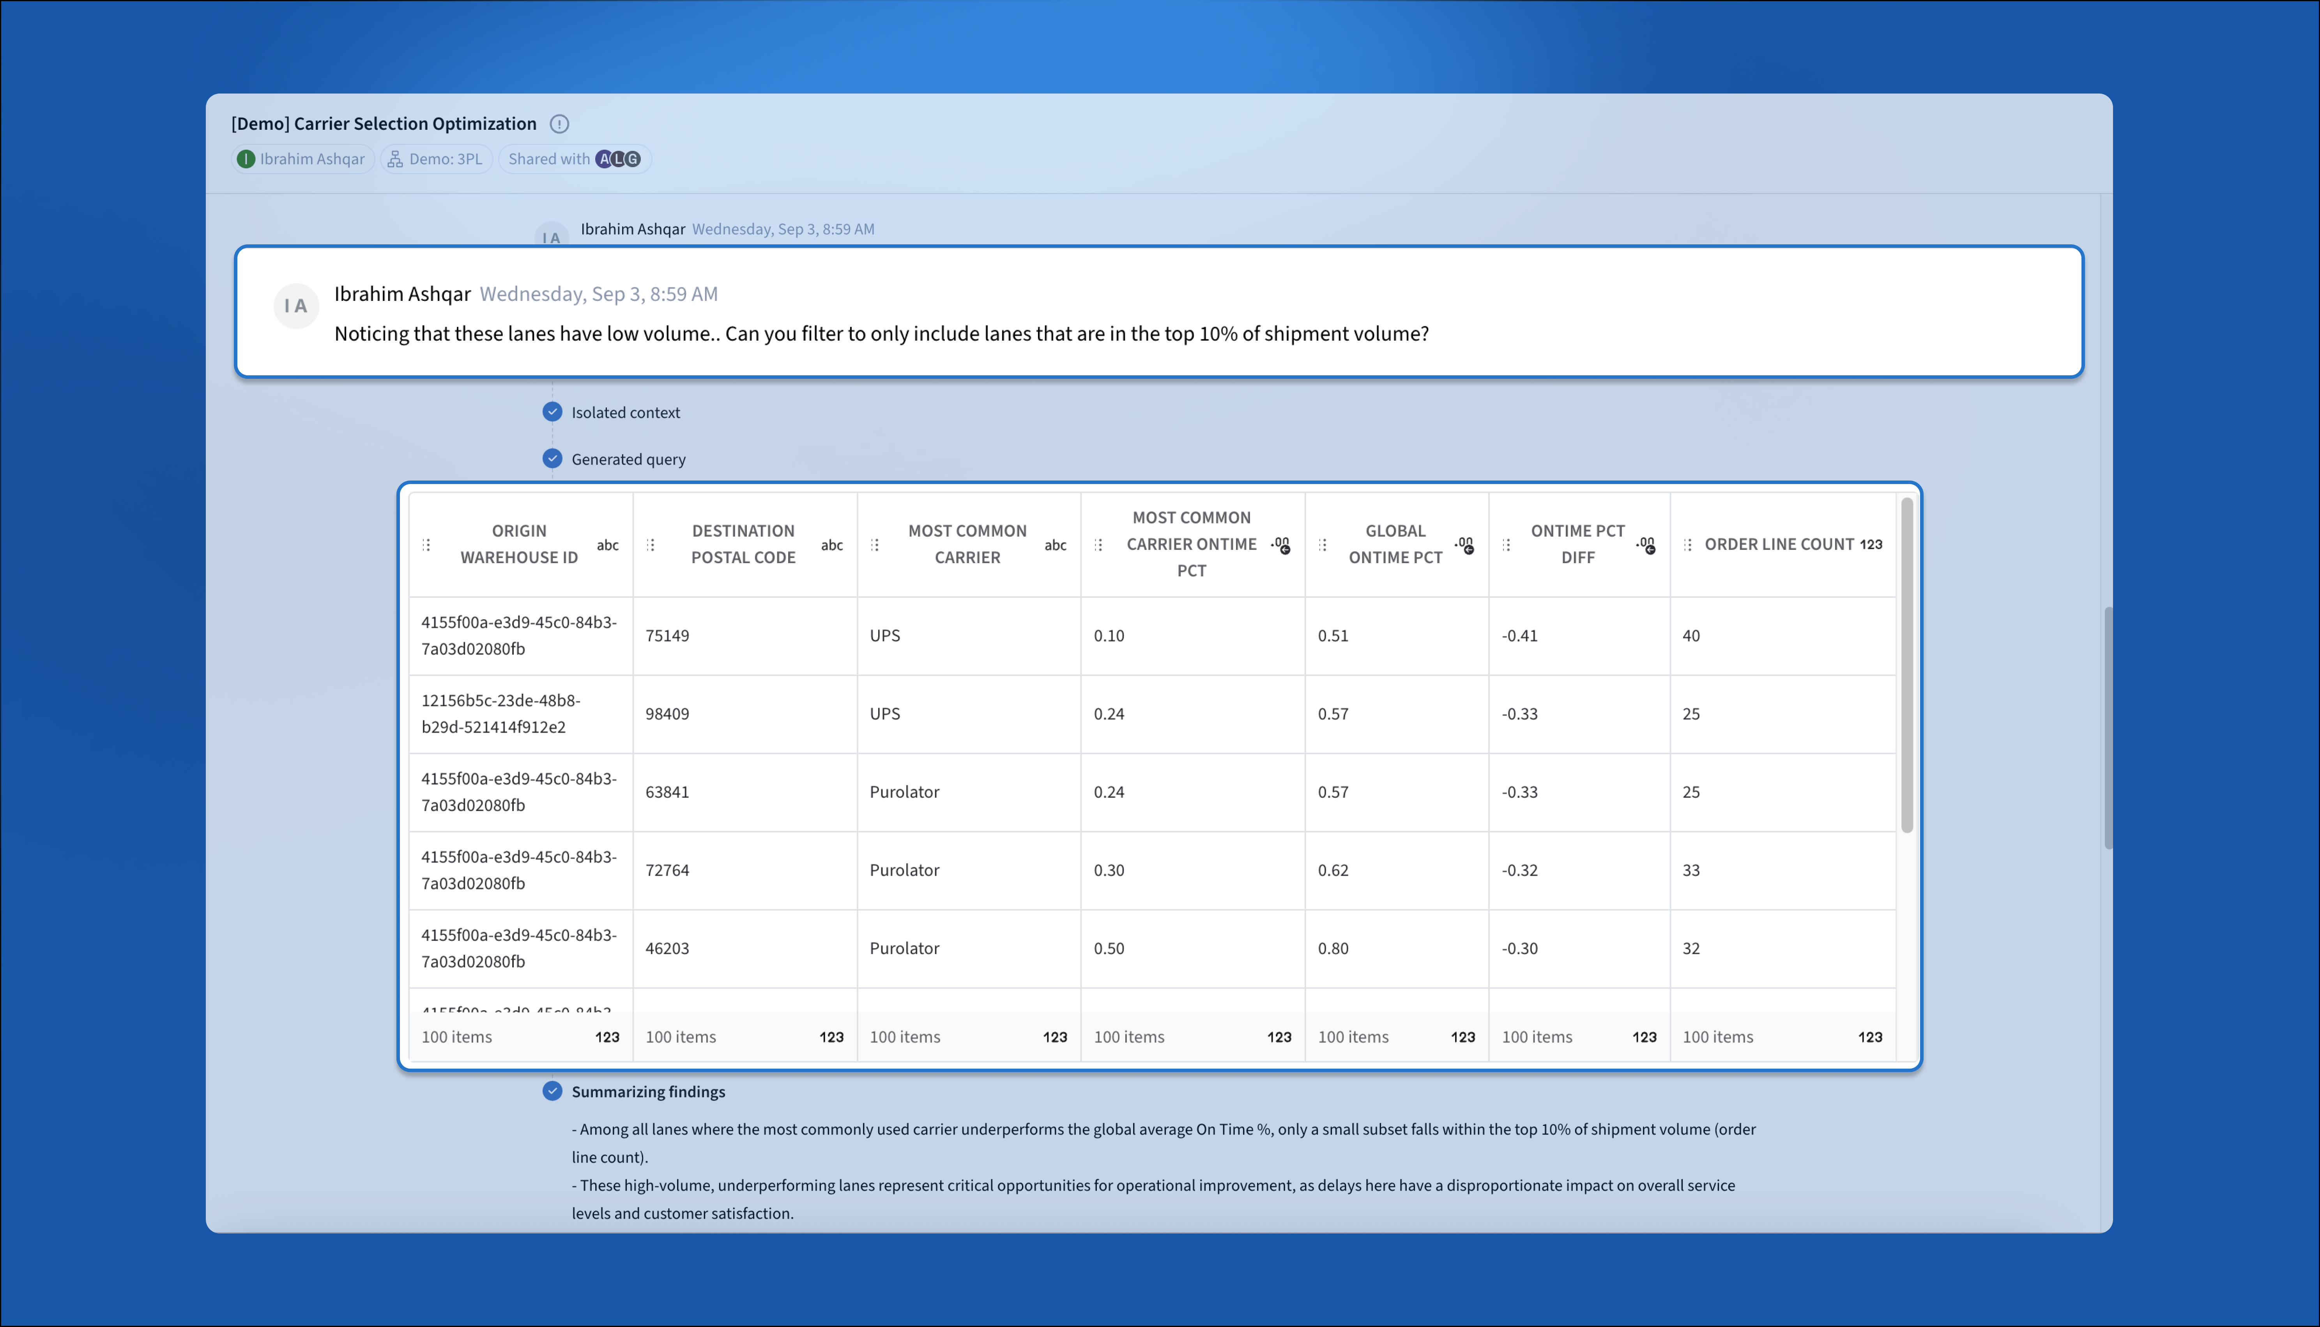Open the Demo: 3PL workspace chip
The width and height of the screenshot is (2320, 1327).
[x=436, y=159]
